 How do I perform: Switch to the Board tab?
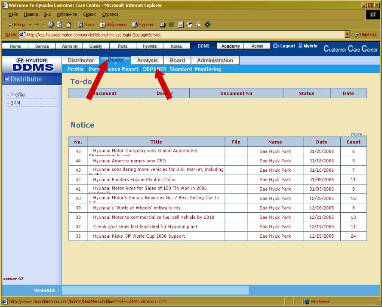click(x=177, y=60)
